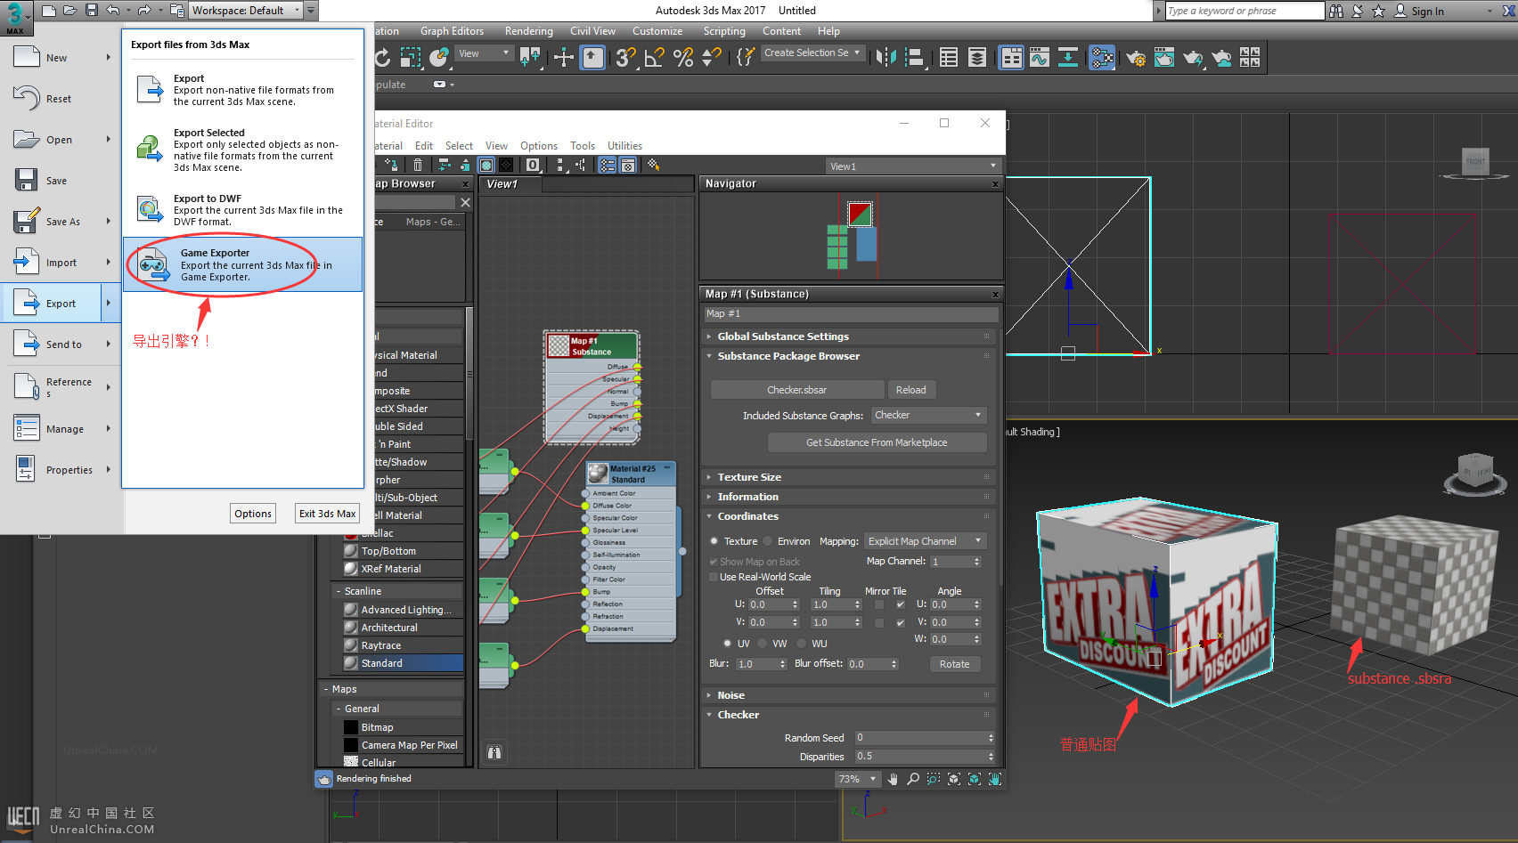
Task: Click the Mirror tool icon
Action: pos(885,58)
